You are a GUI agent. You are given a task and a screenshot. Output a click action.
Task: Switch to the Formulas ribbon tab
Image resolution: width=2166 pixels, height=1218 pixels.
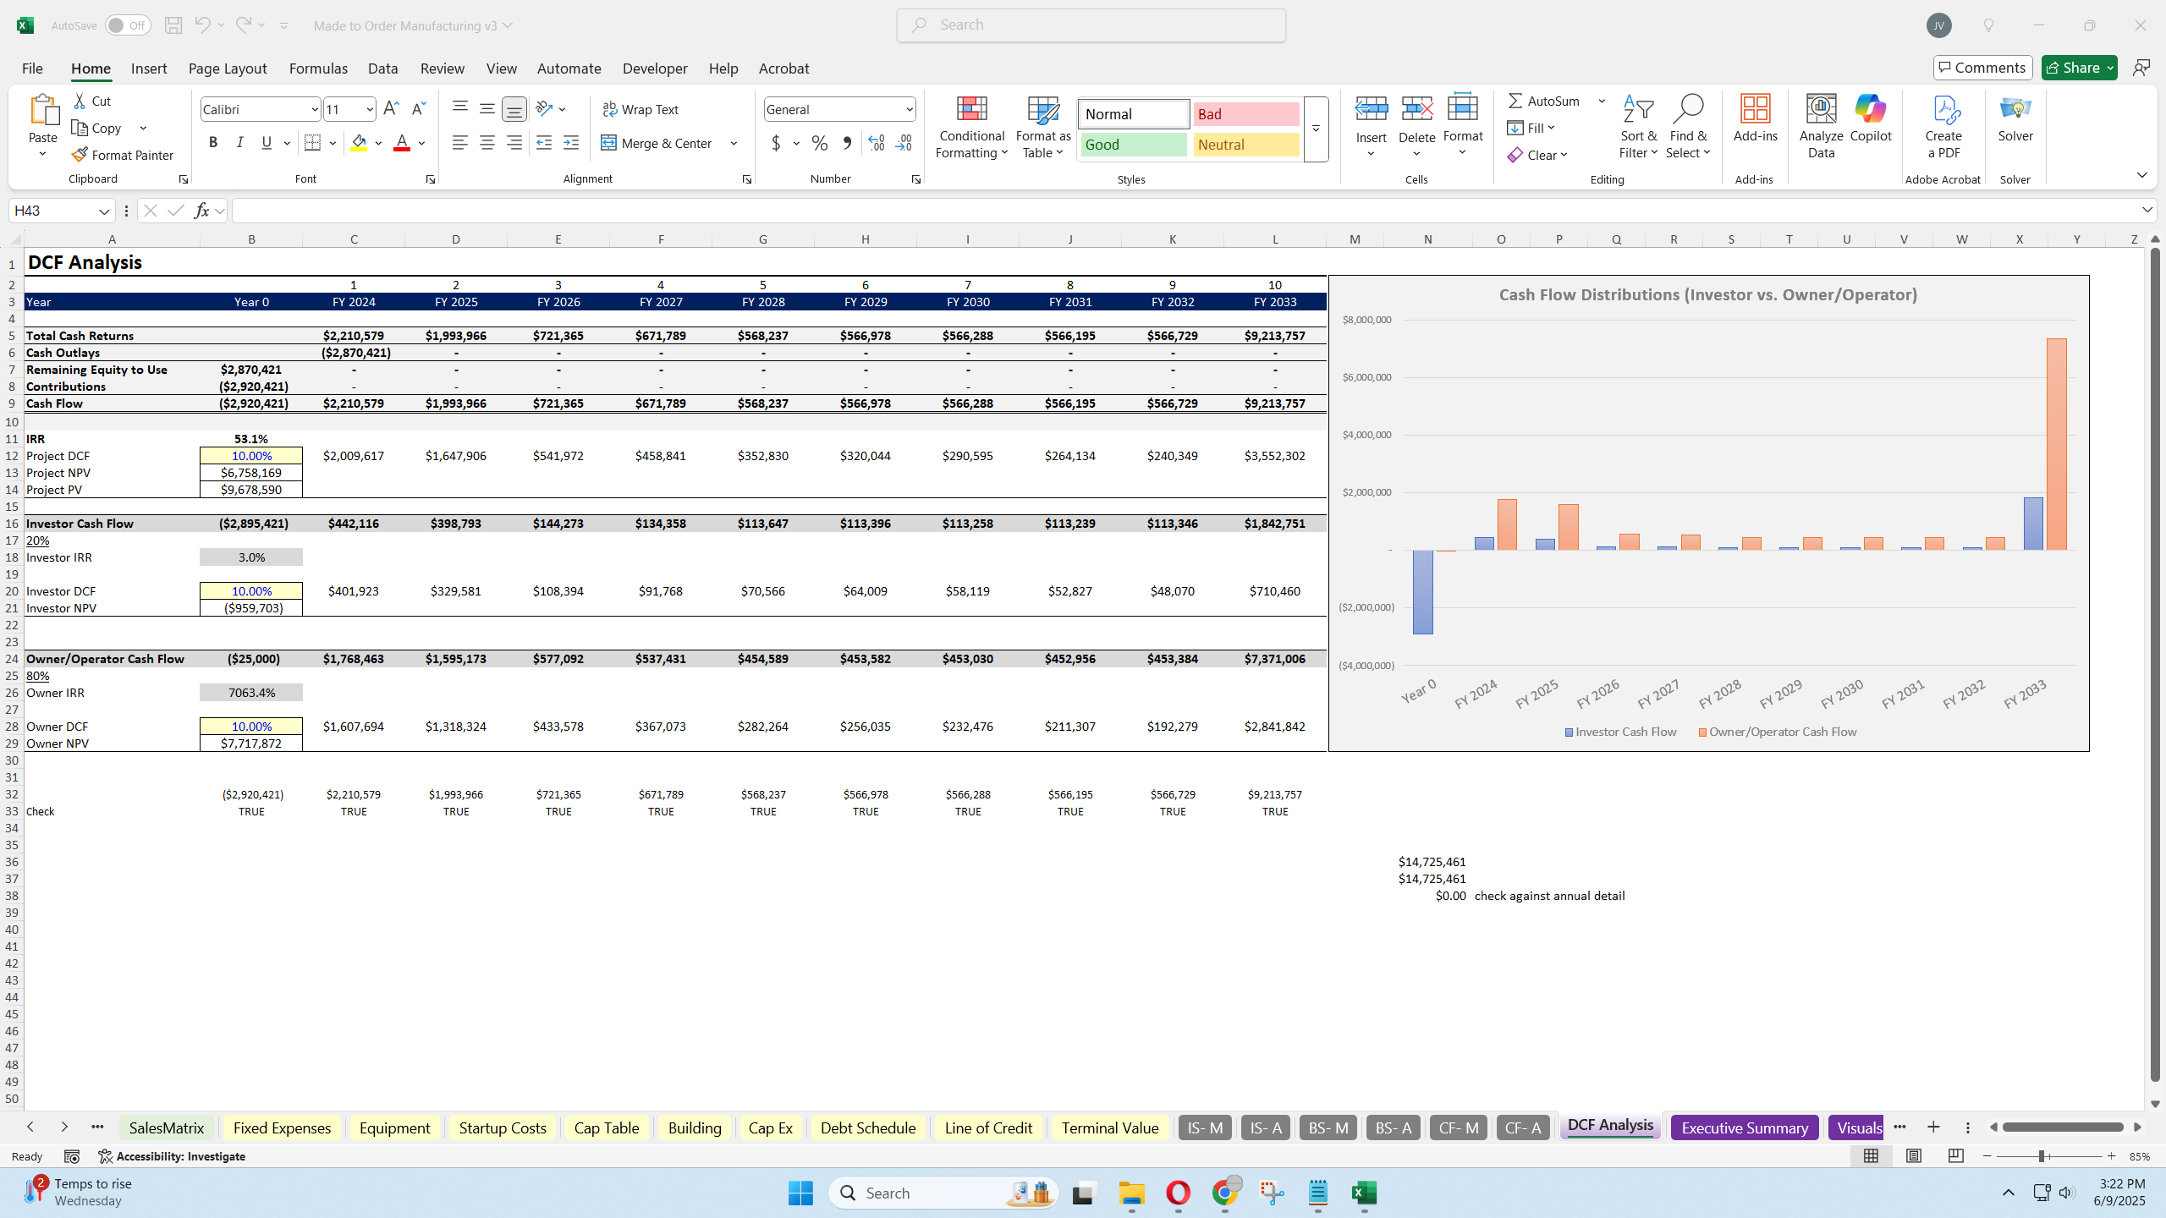[x=317, y=68]
